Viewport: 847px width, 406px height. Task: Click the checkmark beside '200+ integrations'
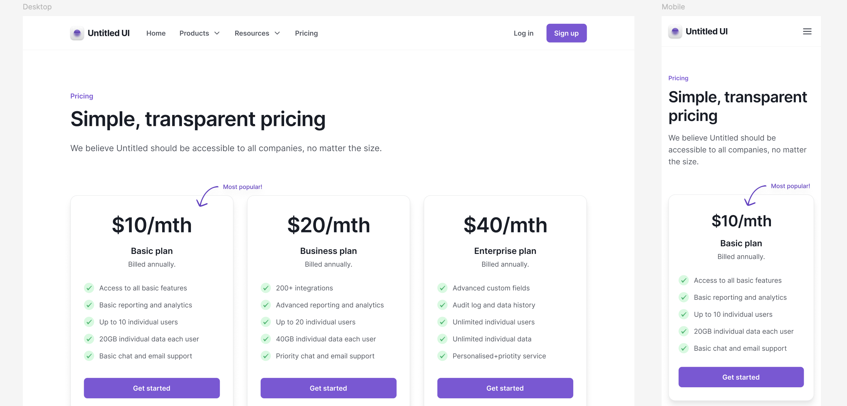coord(266,288)
